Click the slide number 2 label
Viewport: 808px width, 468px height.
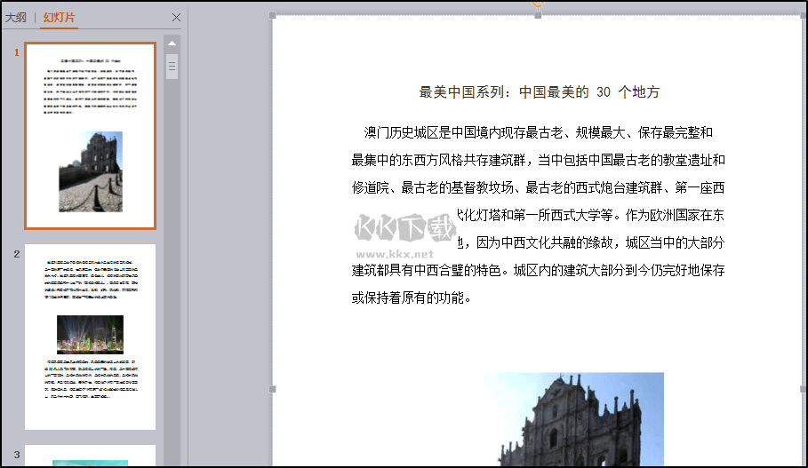16,254
